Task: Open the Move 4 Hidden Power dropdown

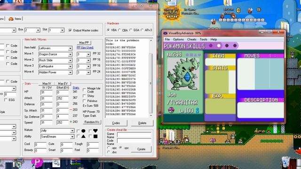Action: pos(70,72)
